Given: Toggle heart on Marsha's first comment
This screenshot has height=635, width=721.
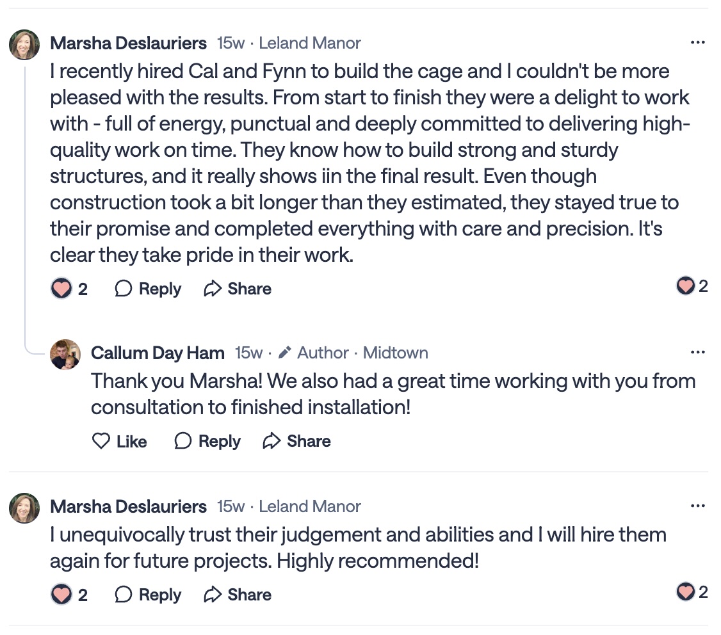Looking at the screenshot, I should point(62,289).
